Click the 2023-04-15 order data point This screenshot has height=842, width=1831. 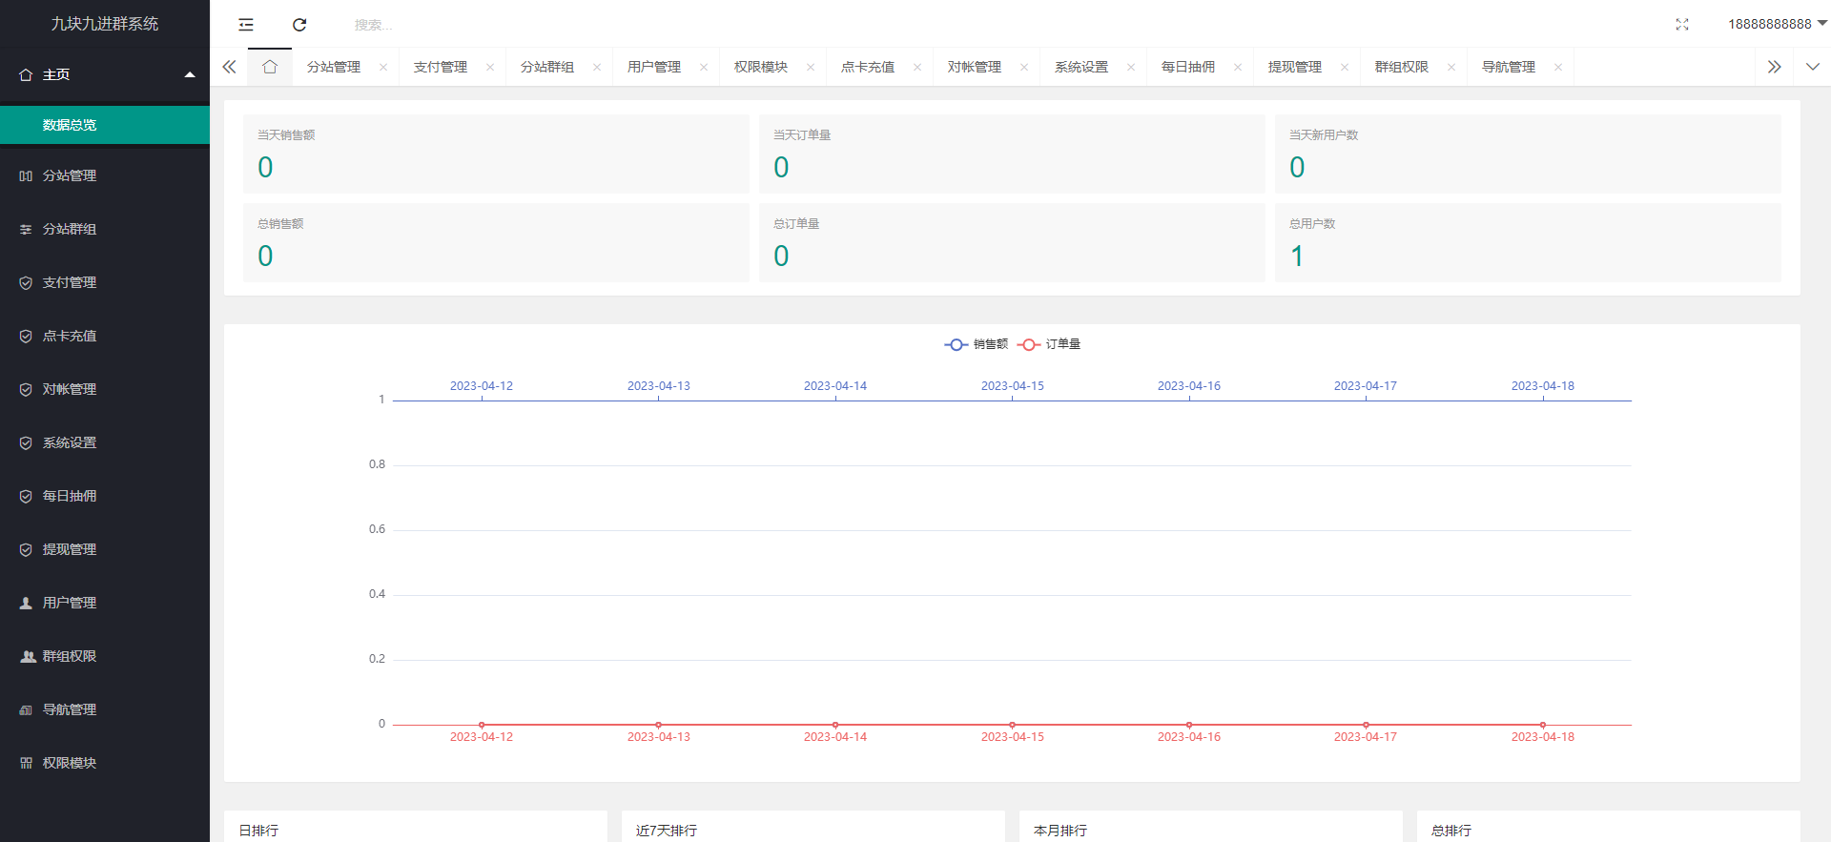[x=1012, y=725]
